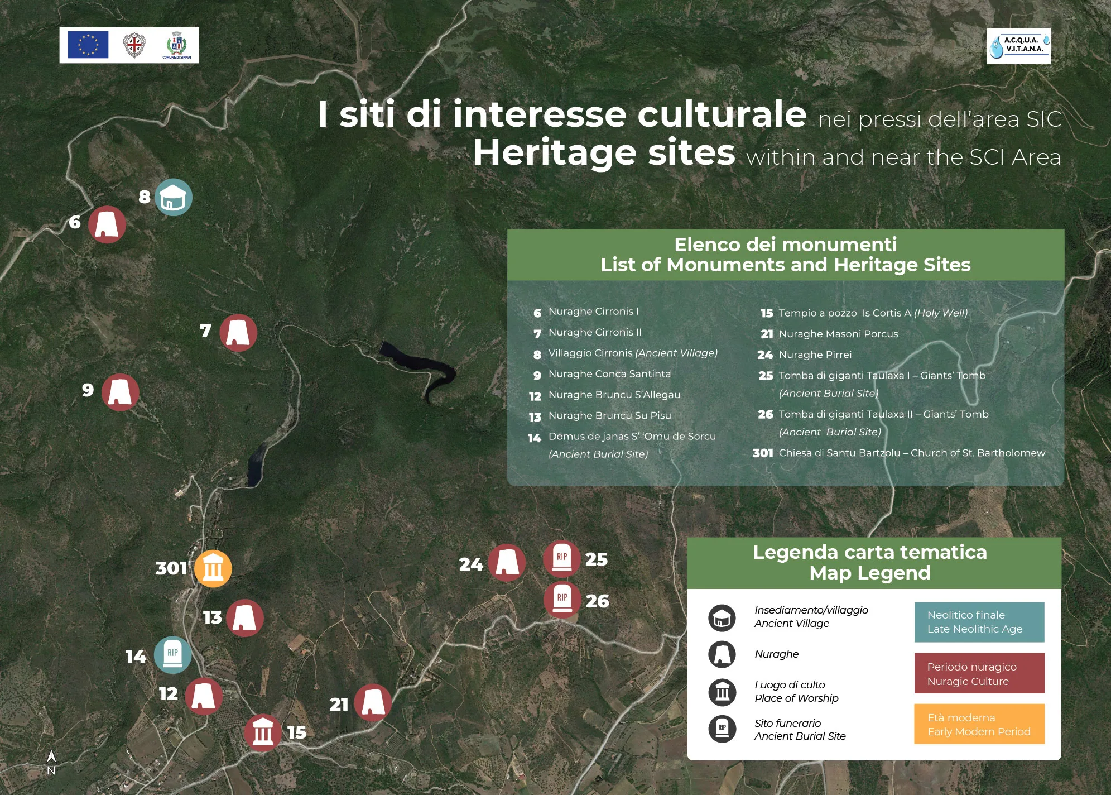Click the 'I siti di interesse culturale' title

(562, 114)
